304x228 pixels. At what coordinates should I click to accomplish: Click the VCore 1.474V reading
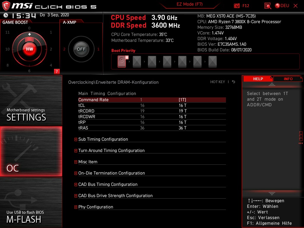click(x=210, y=33)
